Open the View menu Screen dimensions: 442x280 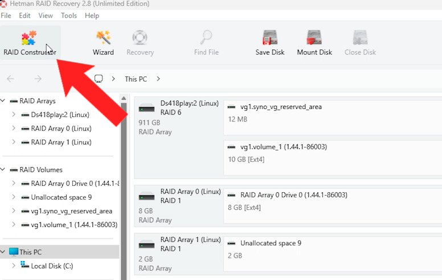(46, 15)
